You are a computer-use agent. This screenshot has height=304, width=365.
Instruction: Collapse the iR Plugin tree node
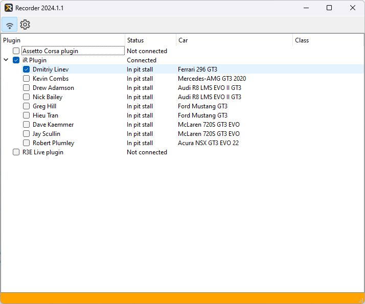[x=6, y=60]
